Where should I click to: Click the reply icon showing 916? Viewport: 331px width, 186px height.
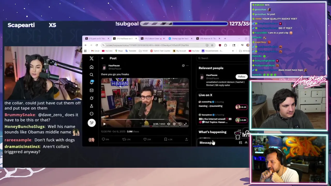coord(104,139)
